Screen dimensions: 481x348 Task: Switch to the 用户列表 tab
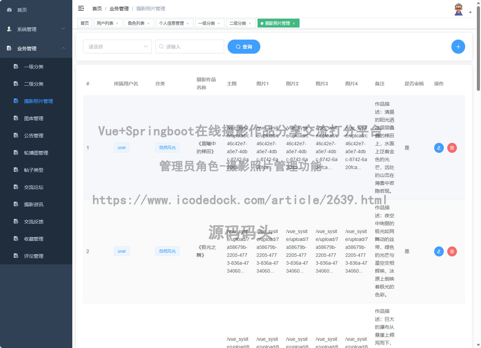[x=106, y=23]
